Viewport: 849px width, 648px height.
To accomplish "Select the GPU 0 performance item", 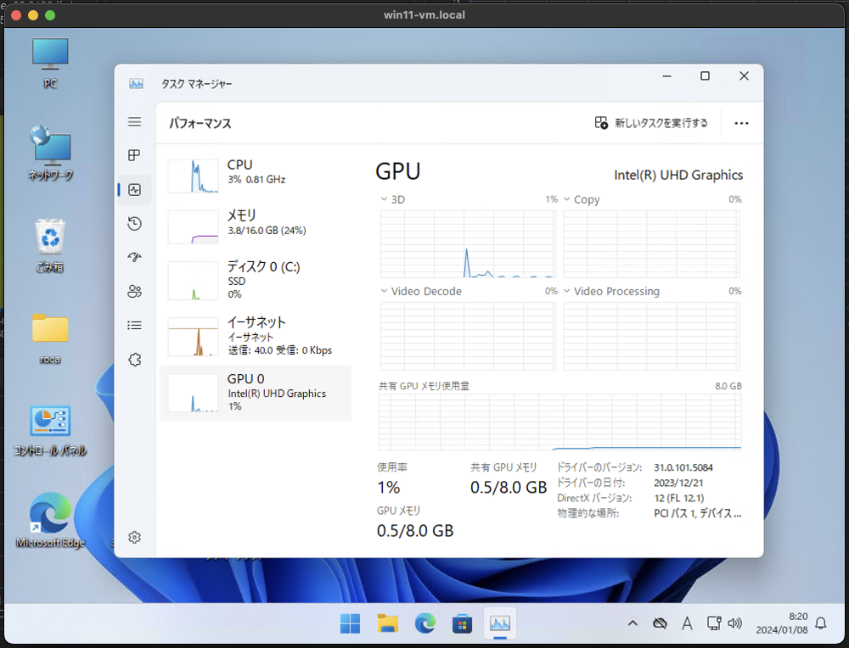I will (x=256, y=393).
